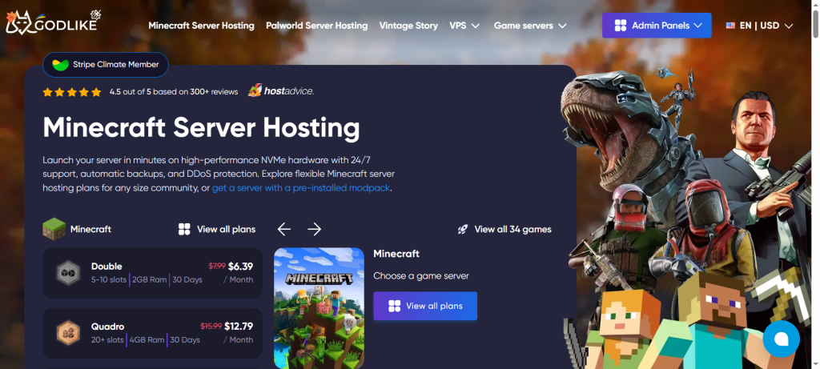The width and height of the screenshot is (820, 369).
Task: Click the Minecraft grass block icon
Action: [x=54, y=229]
